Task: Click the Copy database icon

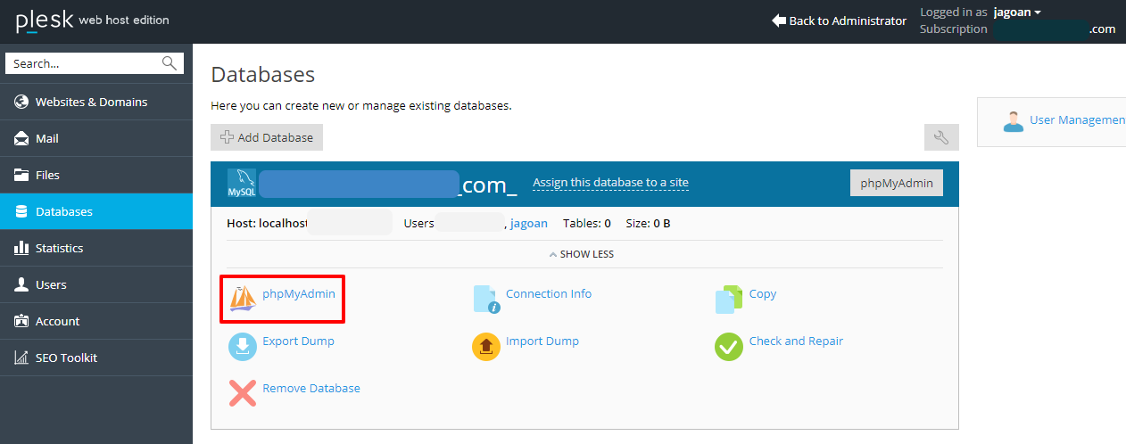Action: [729, 299]
